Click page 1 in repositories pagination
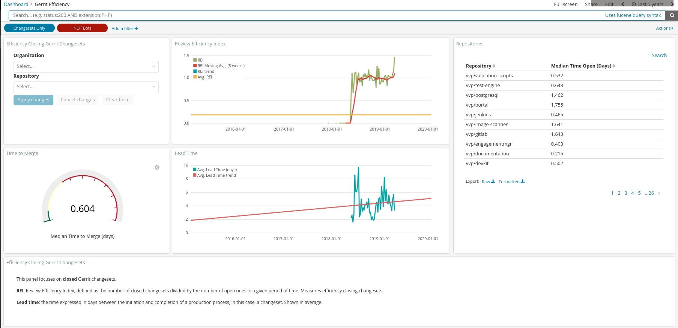This screenshot has width=678, height=328. [612, 193]
